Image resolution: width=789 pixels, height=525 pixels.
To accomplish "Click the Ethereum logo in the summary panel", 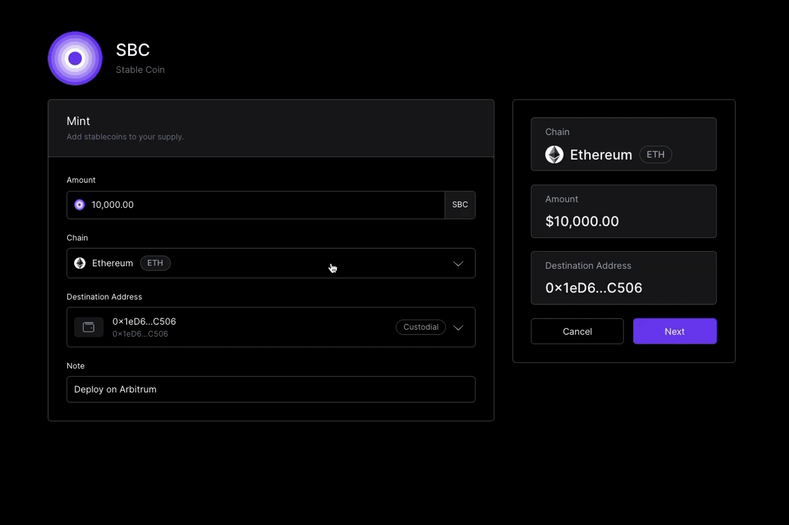I will pyautogui.click(x=554, y=155).
